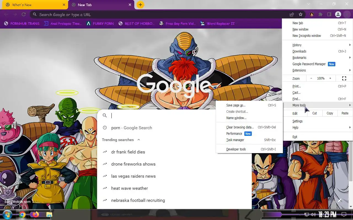Expand the Bookmarks submenu arrow
Viewport: 353px width, 220px height.
click(x=350, y=57)
